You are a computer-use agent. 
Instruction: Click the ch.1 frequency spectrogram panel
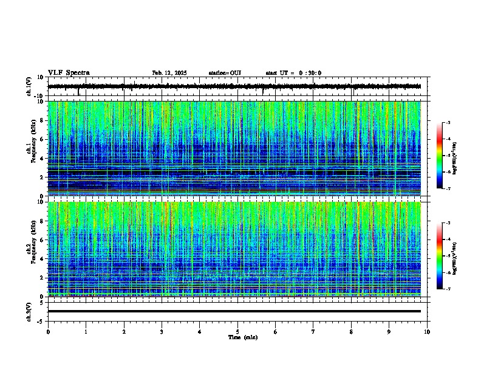tap(234, 148)
